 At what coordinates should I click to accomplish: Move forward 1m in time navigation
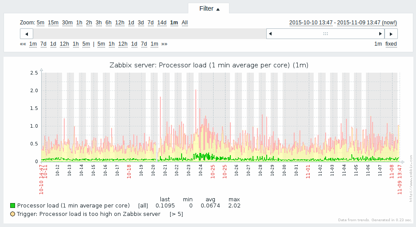[x=155, y=44]
